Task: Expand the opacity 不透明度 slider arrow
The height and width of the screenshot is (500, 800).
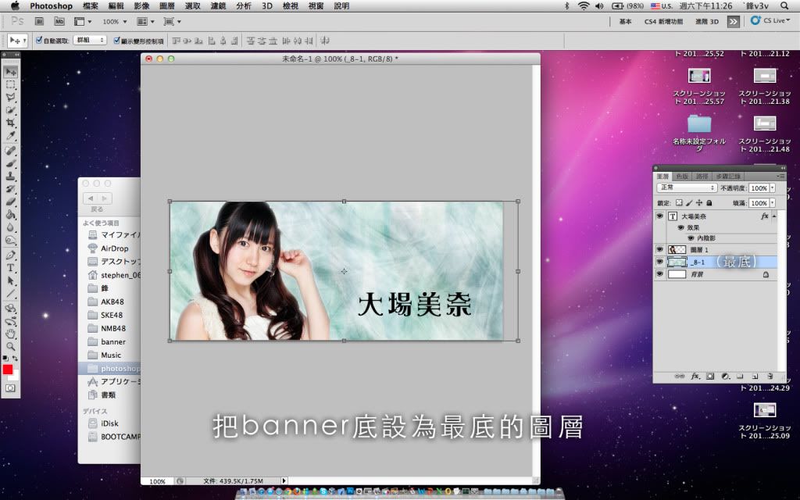Action: coord(773,188)
